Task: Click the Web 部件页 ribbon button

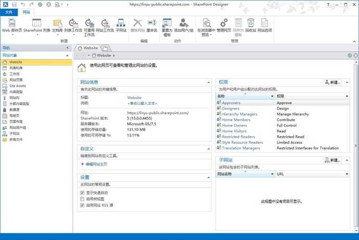Action: (12, 27)
